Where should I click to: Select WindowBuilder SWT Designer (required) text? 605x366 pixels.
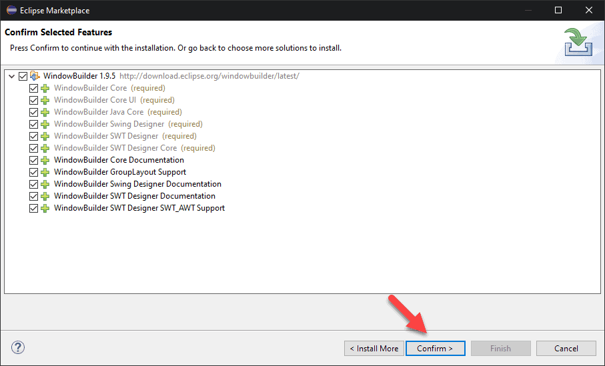125,136
